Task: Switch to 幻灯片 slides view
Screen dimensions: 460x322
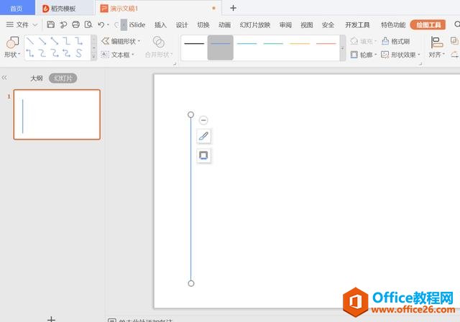Action: [63, 78]
